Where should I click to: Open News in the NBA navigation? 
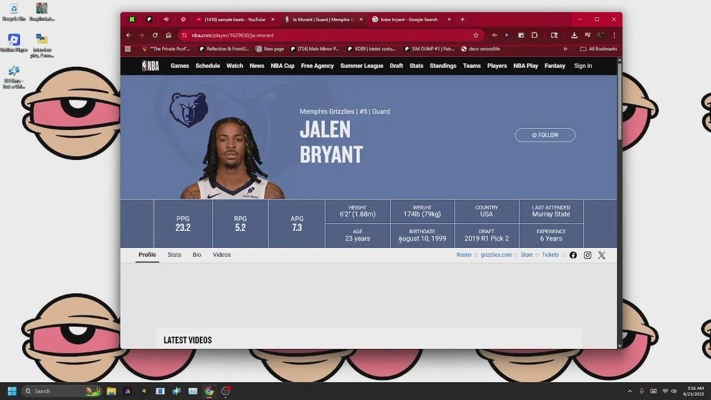coord(257,66)
